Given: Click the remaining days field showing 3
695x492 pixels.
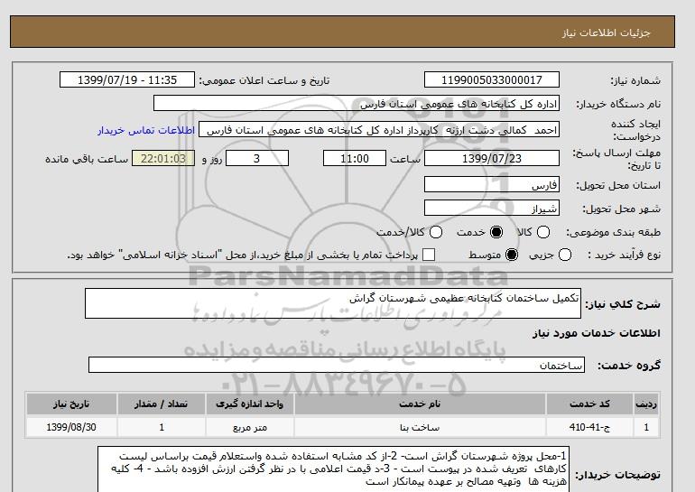Looking at the screenshot, I should point(257,159).
